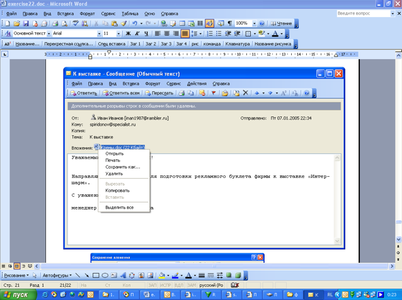Toggle Bold (Ж) formatting

[128, 33]
